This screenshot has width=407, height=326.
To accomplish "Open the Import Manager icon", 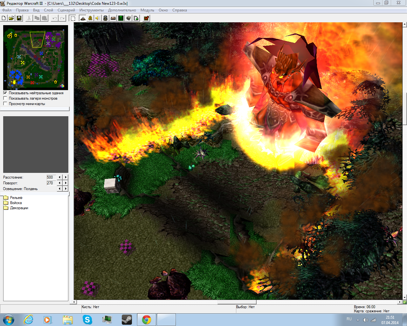I will coord(136,18).
